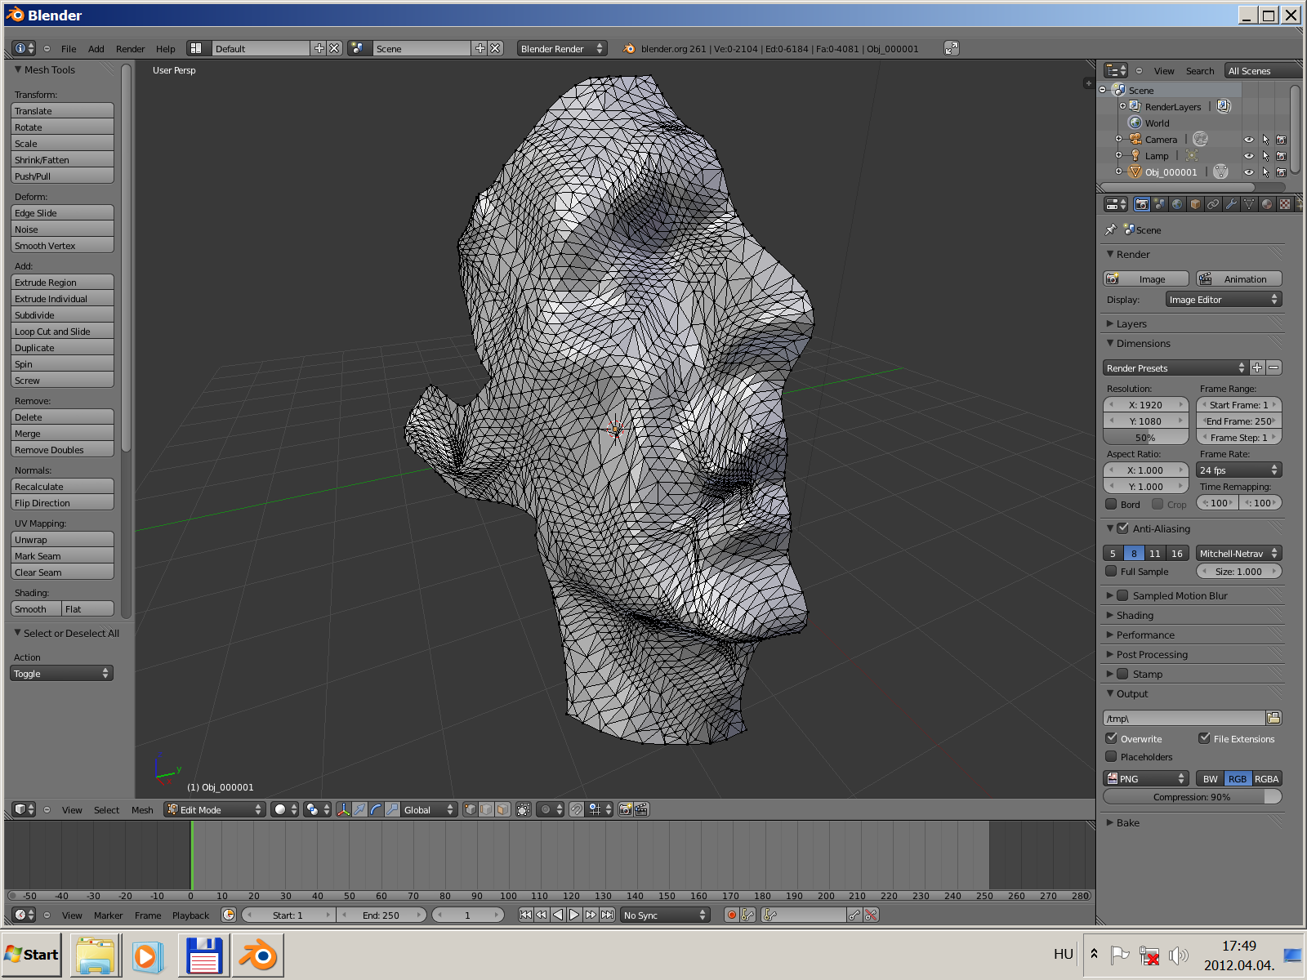
Task: Open the Render menu in top bar
Action: (x=130, y=49)
